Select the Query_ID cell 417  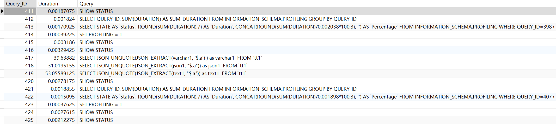click(x=29, y=58)
